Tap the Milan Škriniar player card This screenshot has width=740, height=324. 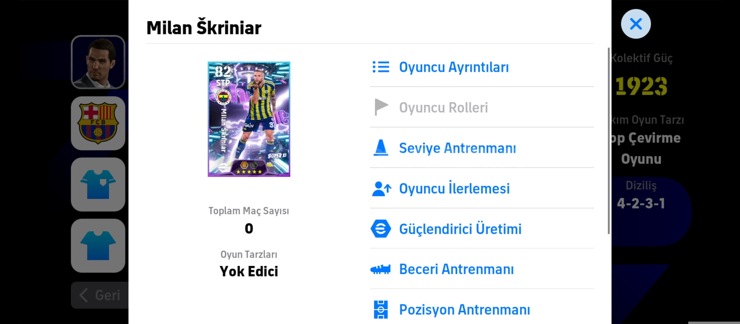tap(249, 119)
